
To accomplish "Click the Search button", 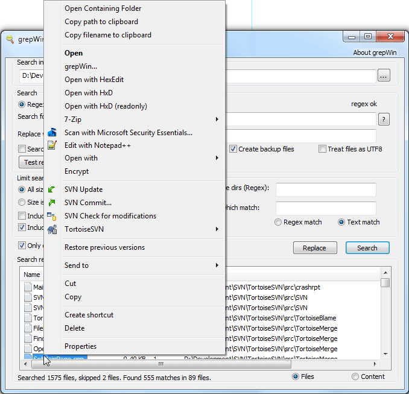I will click(x=367, y=248).
